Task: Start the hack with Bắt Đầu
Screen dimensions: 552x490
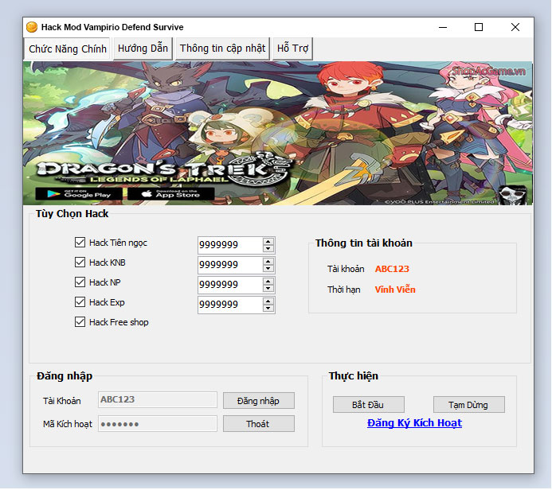Action: 368,405
